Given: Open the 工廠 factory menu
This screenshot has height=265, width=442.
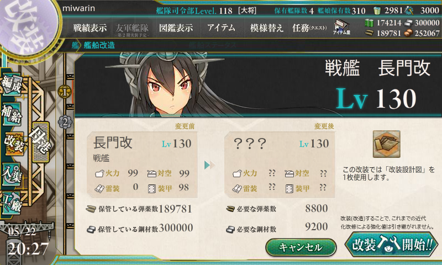Looking at the screenshot, I should coord(11,202).
